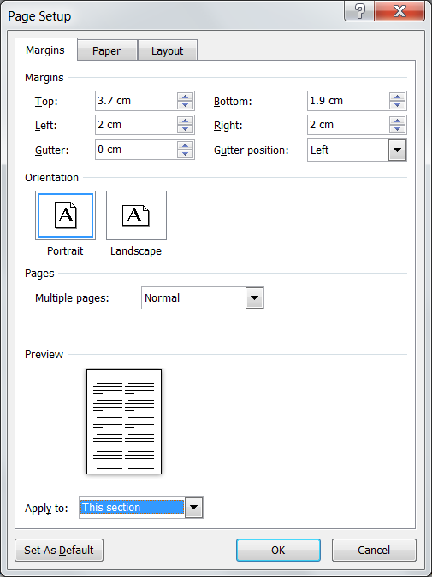
Task: Click the page preview thumbnail
Action: [124, 421]
